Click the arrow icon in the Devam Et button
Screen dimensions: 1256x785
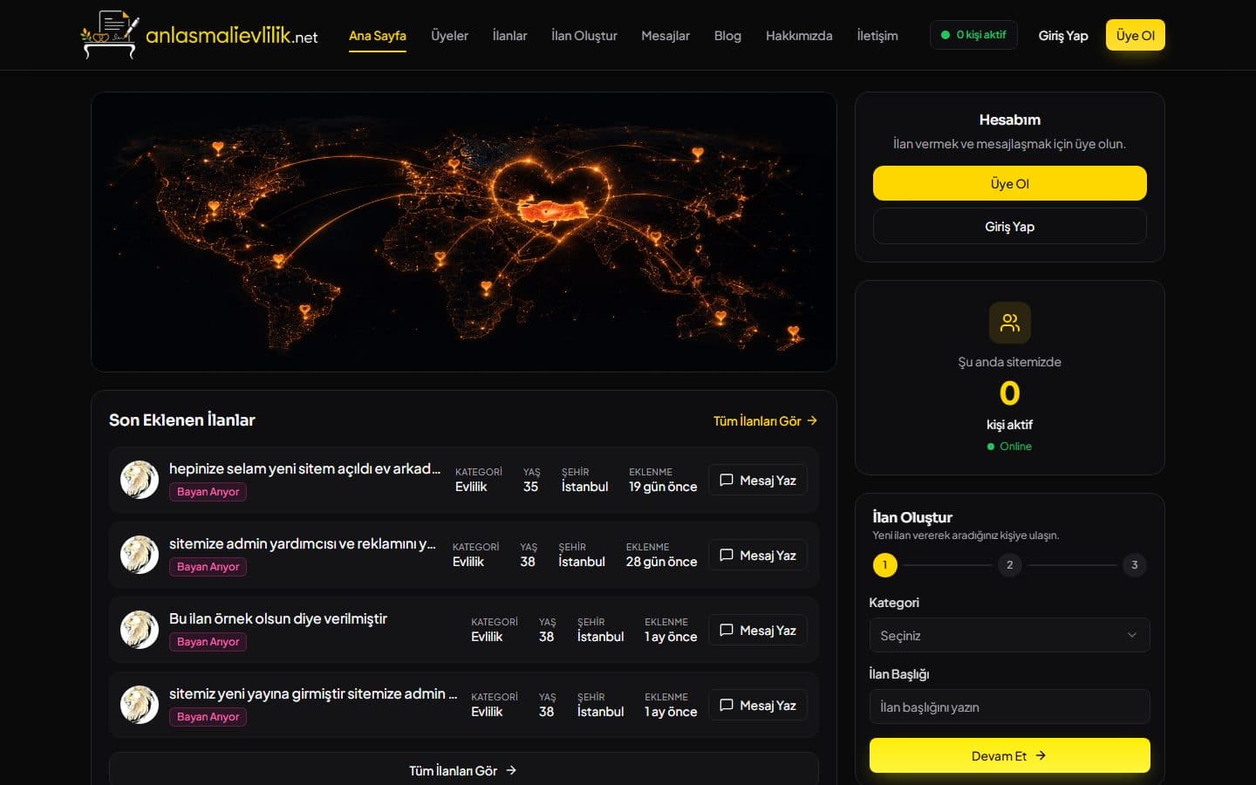(1041, 755)
